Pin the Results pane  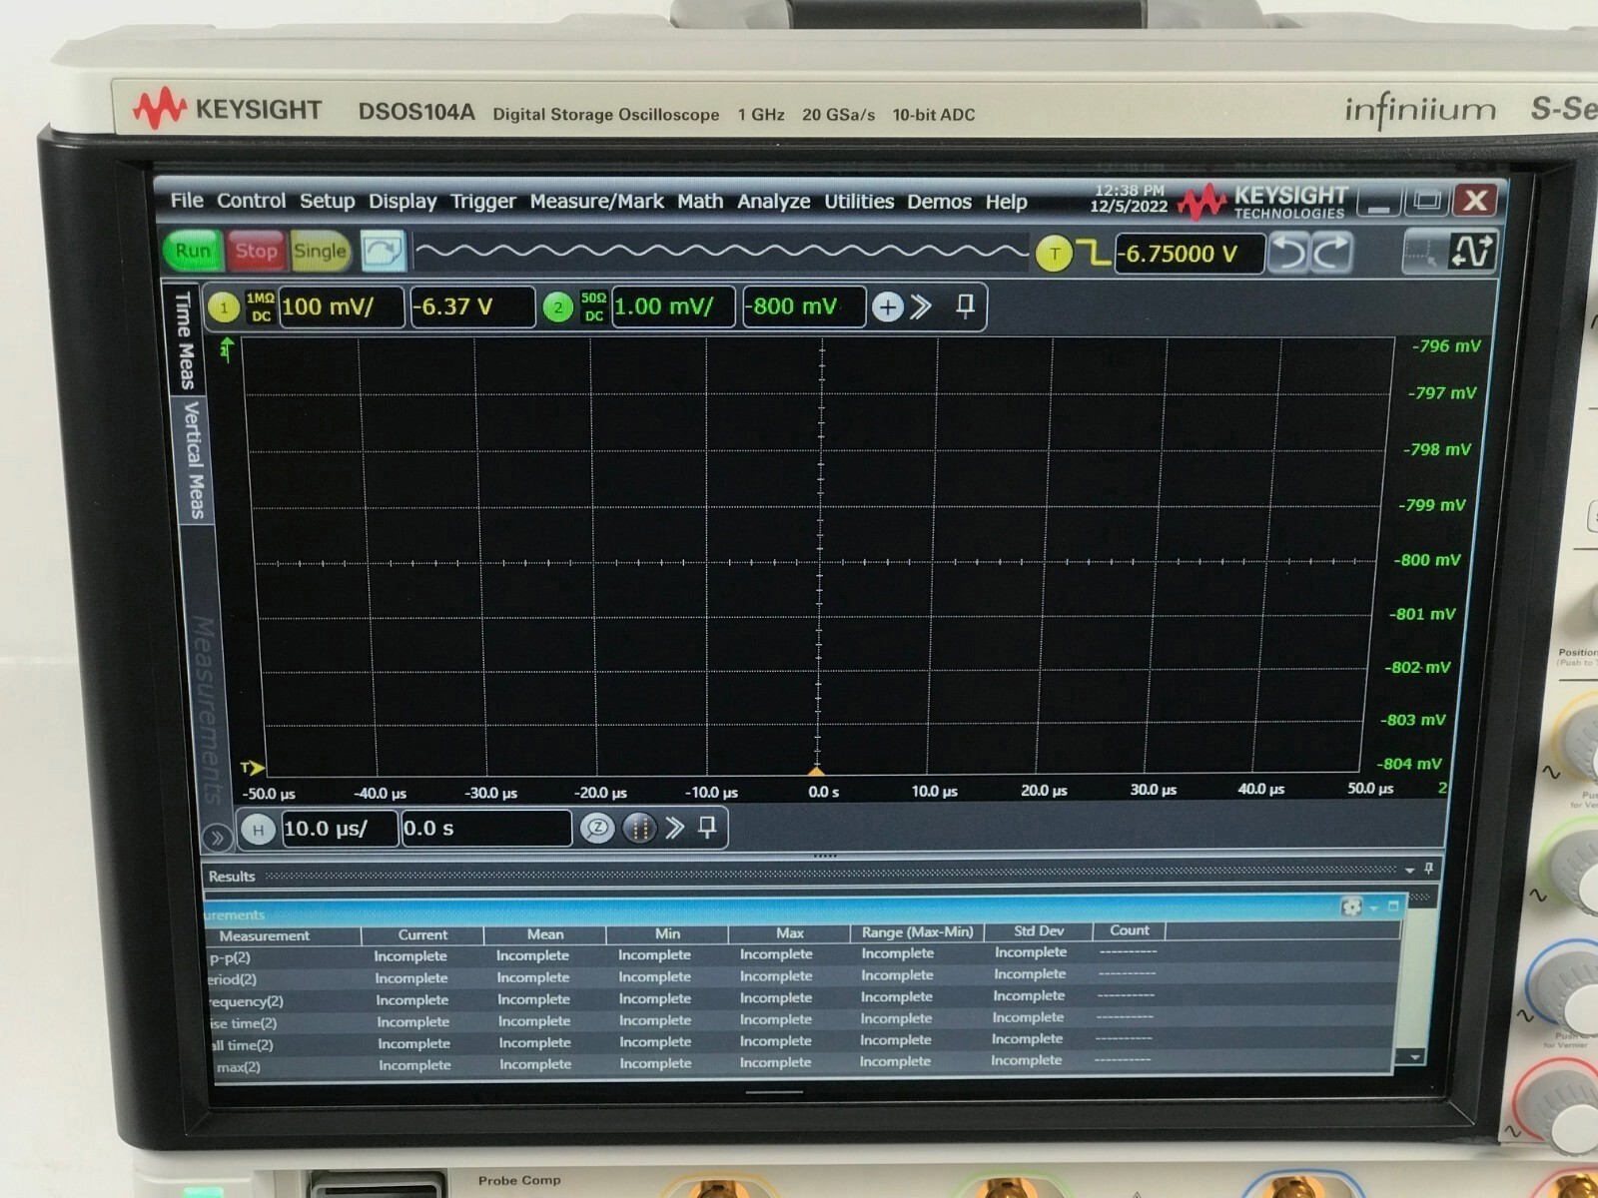point(1429,869)
